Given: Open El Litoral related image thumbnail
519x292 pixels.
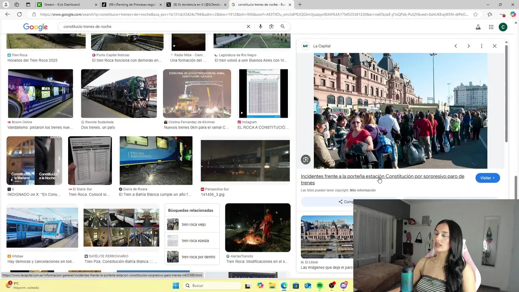Looking at the screenshot, I should tap(327, 237).
